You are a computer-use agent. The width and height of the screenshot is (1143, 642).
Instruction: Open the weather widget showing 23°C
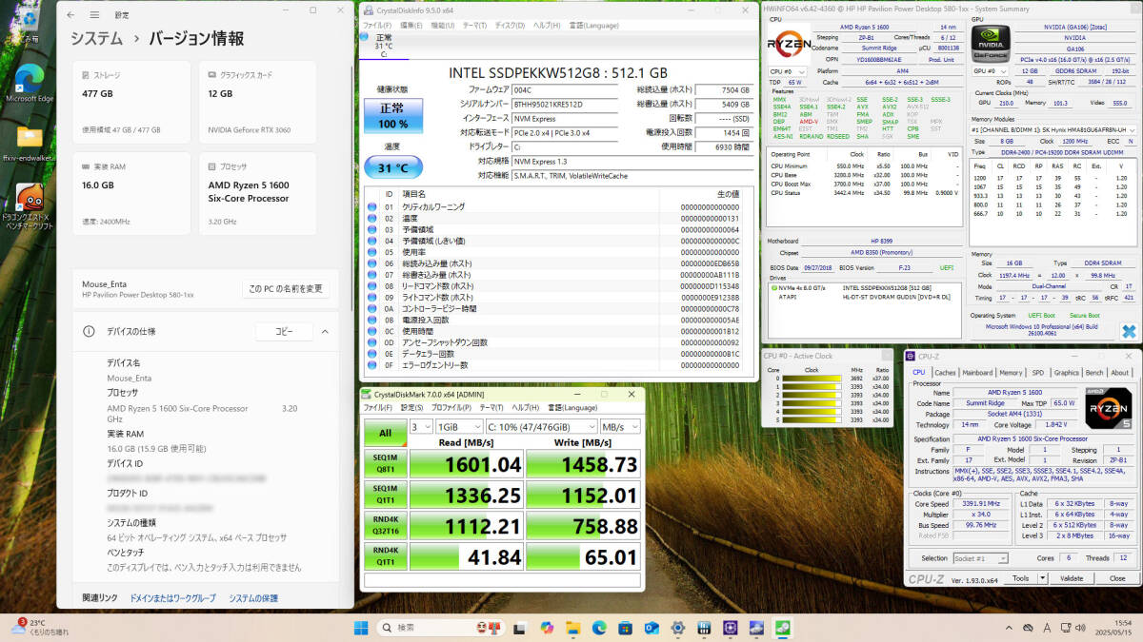[x=41, y=627]
